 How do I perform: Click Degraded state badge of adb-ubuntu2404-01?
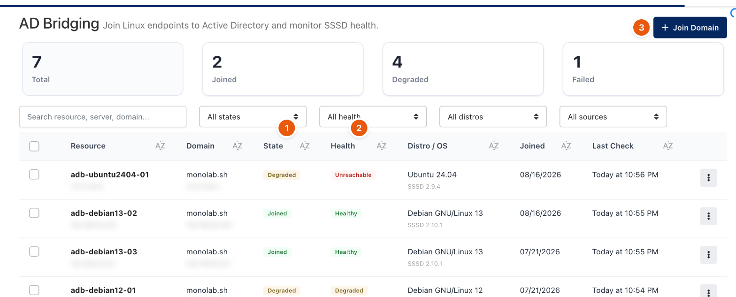click(x=282, y=175)
